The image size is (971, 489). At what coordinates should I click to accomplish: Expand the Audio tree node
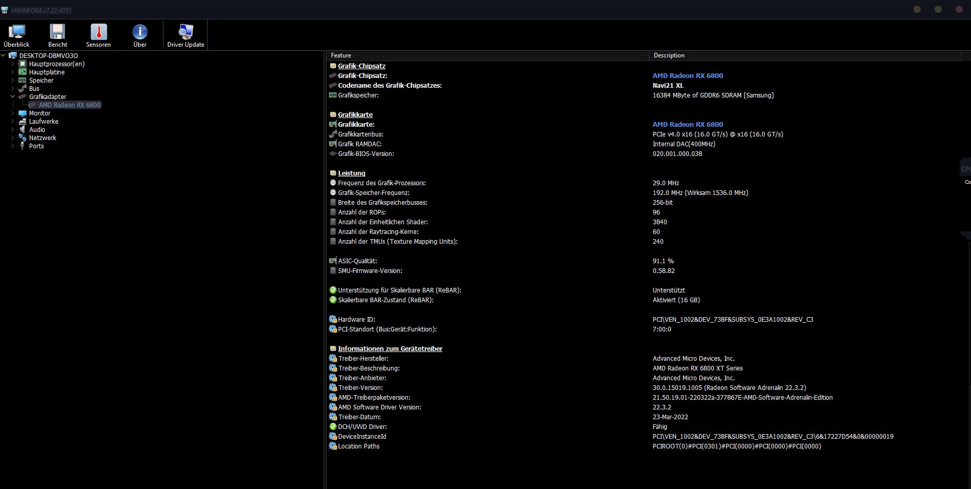13,130
